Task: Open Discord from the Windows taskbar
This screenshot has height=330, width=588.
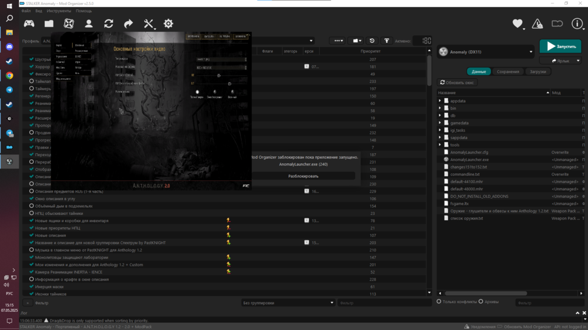Action: pos(9,46)
